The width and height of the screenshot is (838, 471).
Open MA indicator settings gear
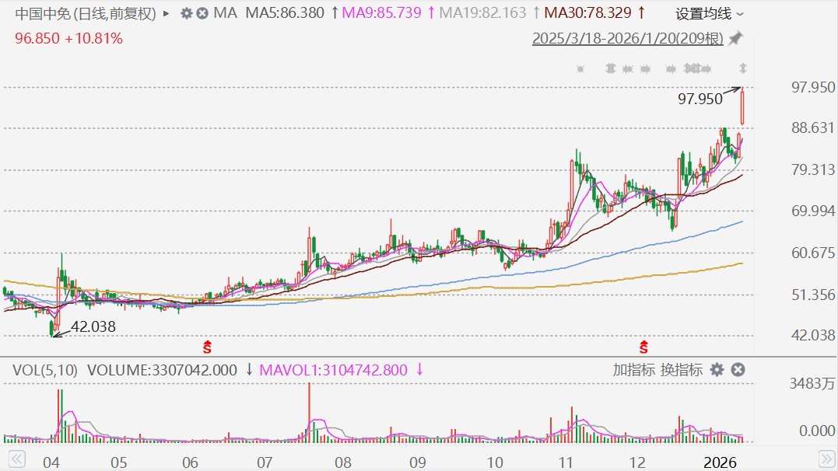click(186, 13)
